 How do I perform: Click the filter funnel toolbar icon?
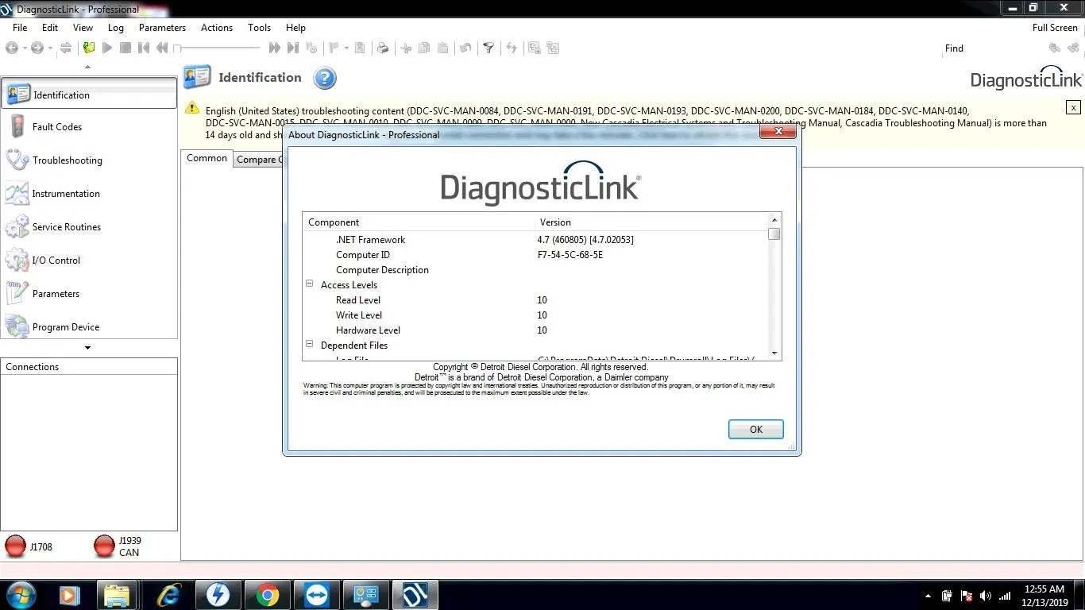488,48
